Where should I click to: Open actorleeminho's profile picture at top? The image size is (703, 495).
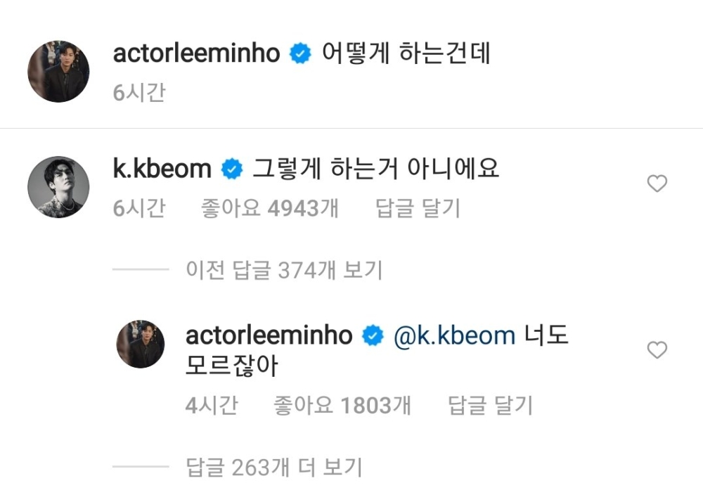59,71
